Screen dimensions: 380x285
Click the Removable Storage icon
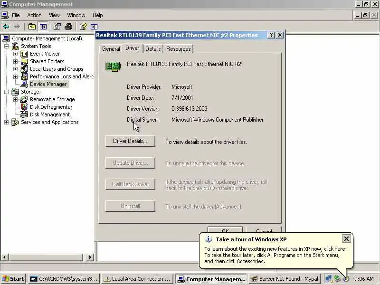point(24,99)
